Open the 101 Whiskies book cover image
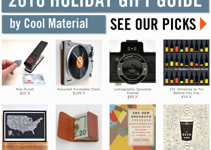Image resolution: width=211 pixels, height=150 pixels. pyautogui.click(x=186, y=63)
